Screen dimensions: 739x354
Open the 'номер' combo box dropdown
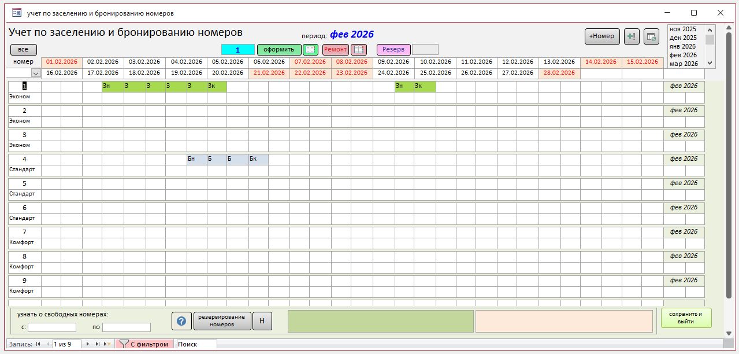pyautogui.click(x=36, y=73)
